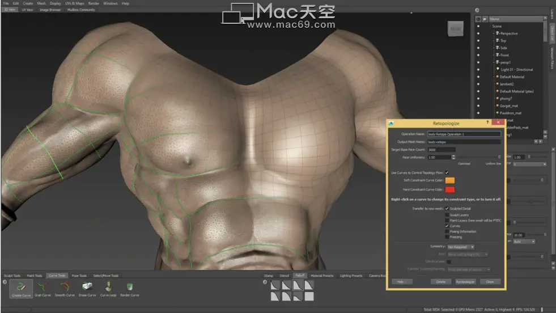556x313 pixels.
Task: Toggle visibility of the Perspective camera
Action: tap(478, 33)
